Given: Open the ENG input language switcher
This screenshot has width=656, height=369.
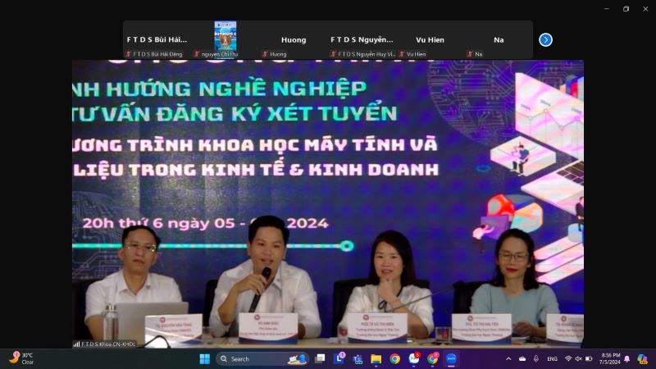Looking at the screenshot, I should coord(553,359).
